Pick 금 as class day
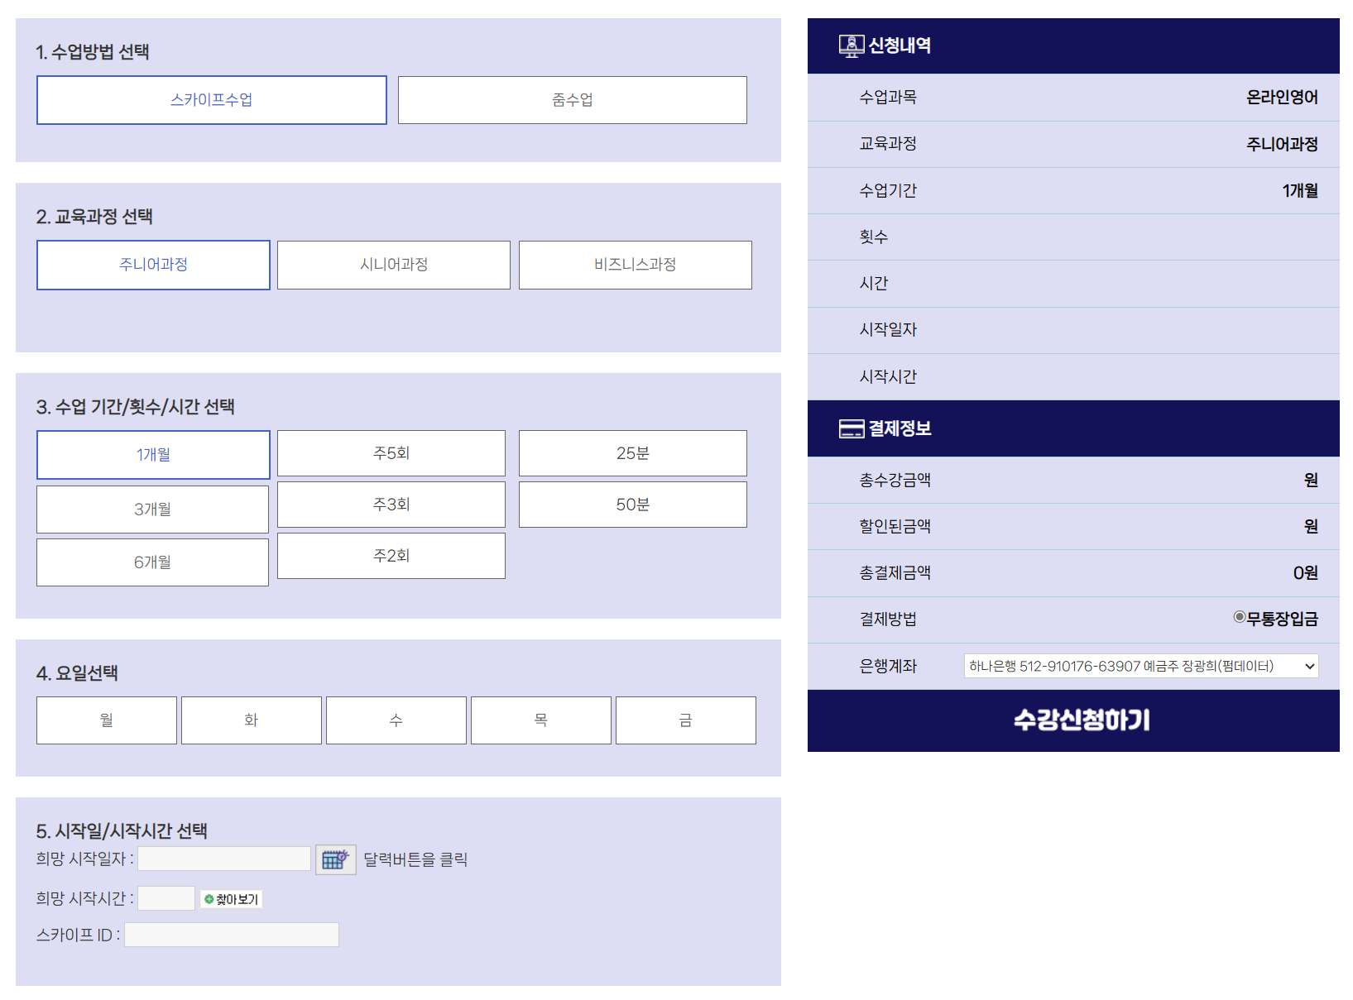 [x=685, y=720]
